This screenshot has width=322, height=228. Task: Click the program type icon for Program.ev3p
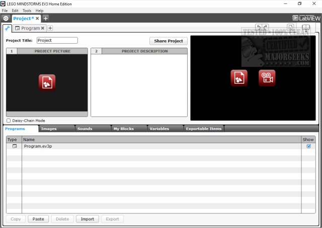tap(15, 146)
